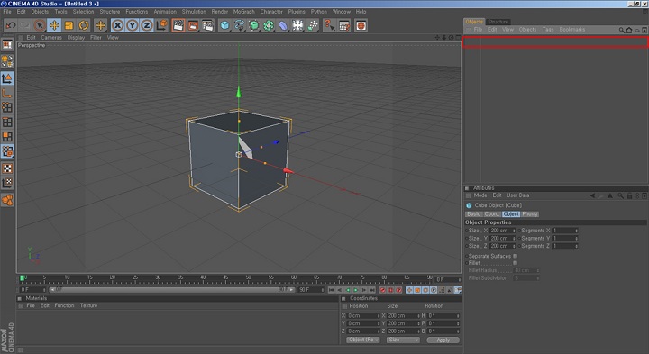Screen dimensions: 649x354
Task: Activate the Move tool
Action: coord(54,25)
